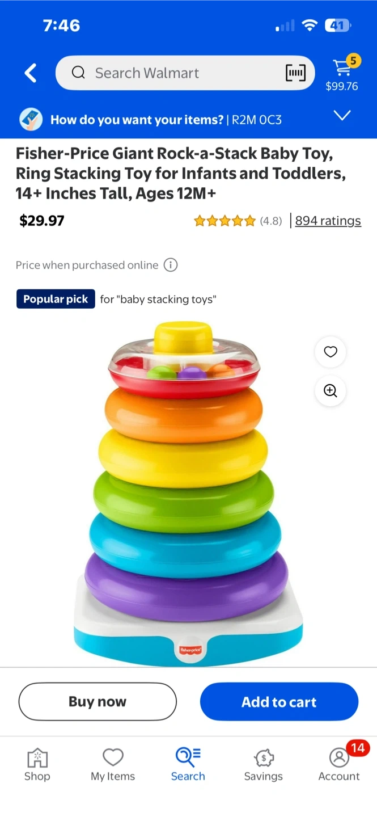Tap the back arrow icon

(x=31, y=73)
